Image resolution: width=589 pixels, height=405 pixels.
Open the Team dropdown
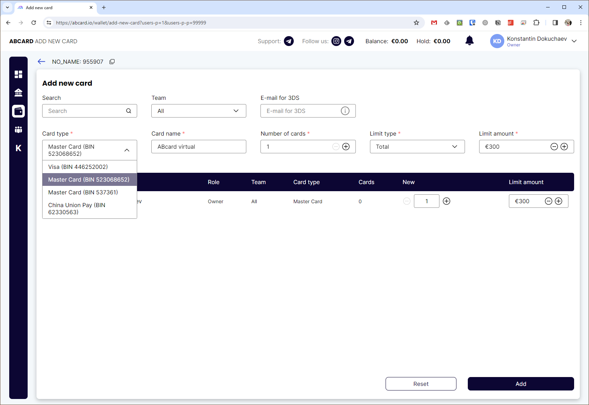click(199, 111)
